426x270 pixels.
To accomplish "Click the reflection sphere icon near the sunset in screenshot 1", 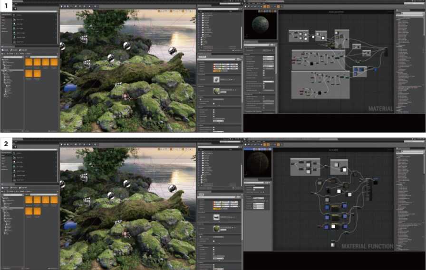I will click(x=172, y=51).
